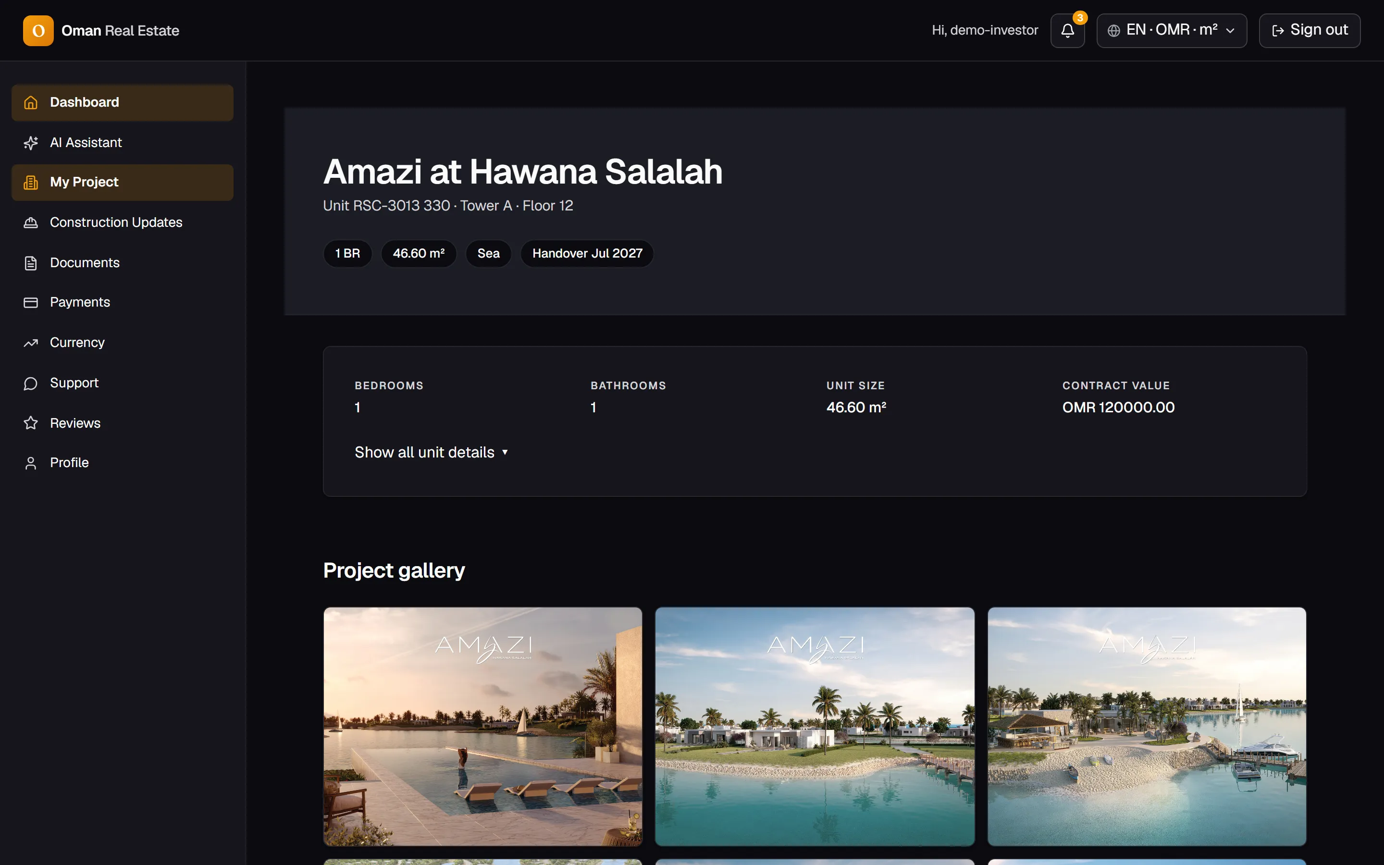1384x865 pixels.
Task: Click the My Project building icon
Action: [31, 183]
